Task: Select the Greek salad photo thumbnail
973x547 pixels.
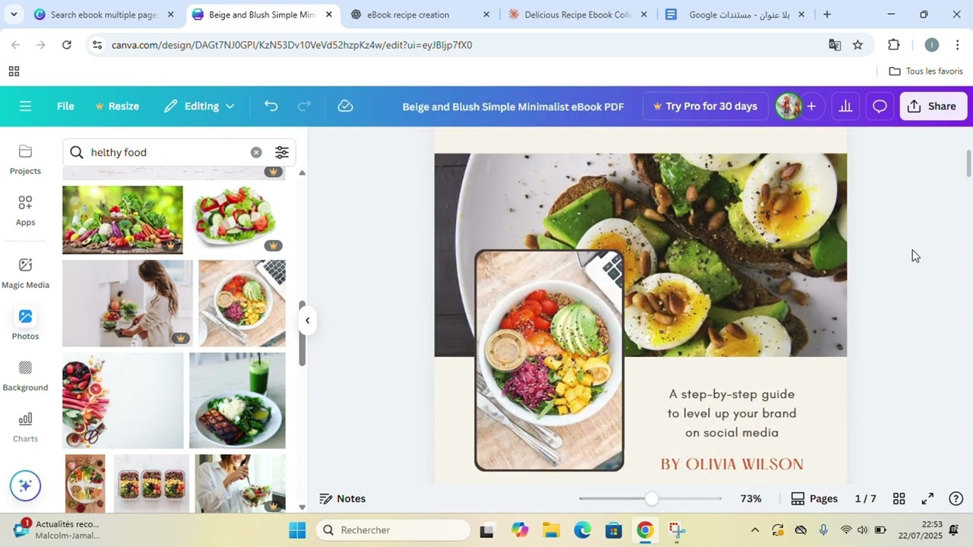Action: coord(236,220)
